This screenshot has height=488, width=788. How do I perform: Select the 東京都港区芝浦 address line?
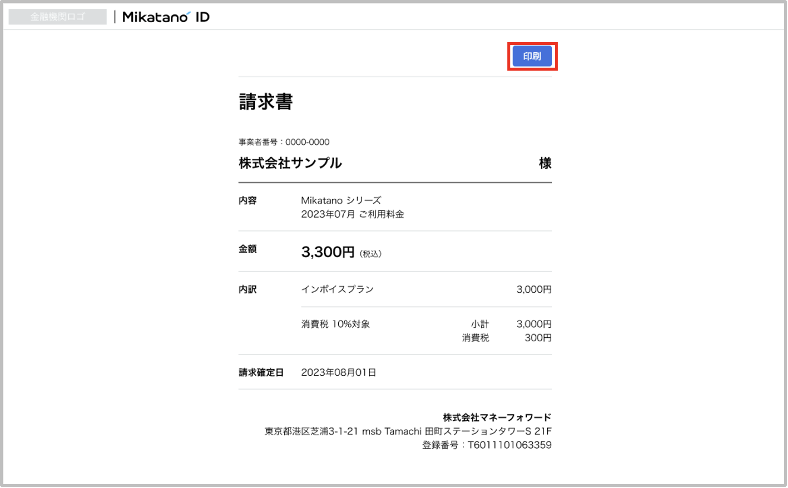pyautogui.click(x=408, y=431)
